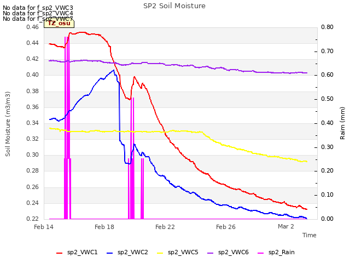Click the magenta sp2_Rain legend swatch

(x=260, y=253)
